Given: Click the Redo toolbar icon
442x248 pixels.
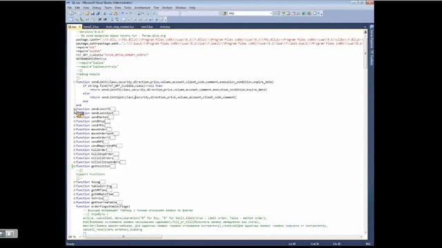Looking at the screenshot, I should tap(131, 14).
